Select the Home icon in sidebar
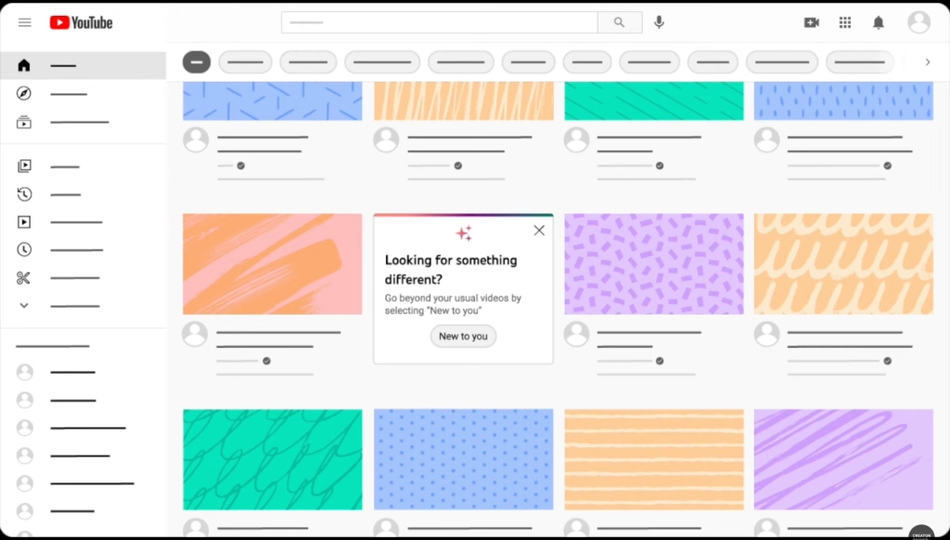The image size is (950, 540). tap(23, 65)
